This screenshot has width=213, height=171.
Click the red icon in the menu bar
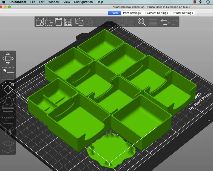[195, 2]
